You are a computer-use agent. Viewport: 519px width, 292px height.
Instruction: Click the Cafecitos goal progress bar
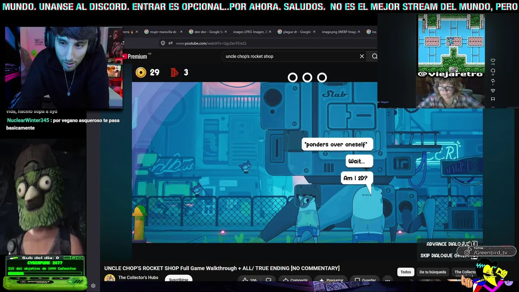coord(45,274)
